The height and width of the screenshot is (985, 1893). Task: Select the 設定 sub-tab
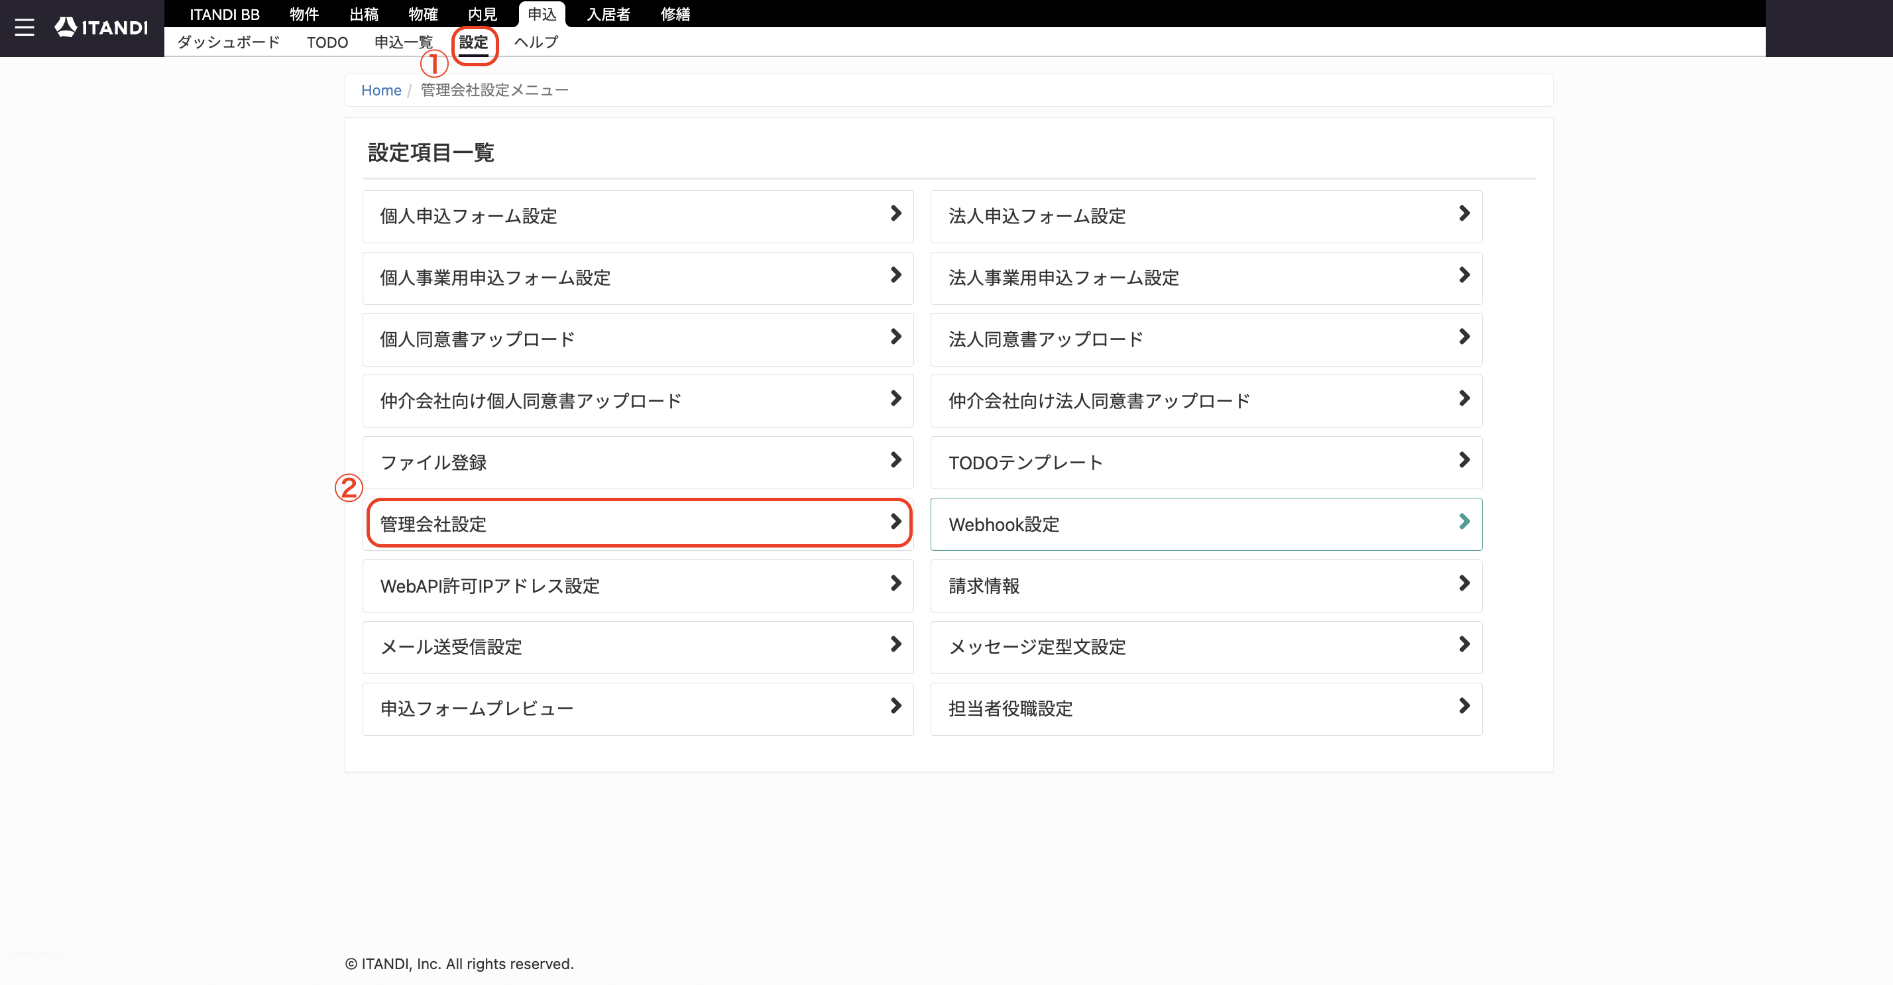click(474, 42)
